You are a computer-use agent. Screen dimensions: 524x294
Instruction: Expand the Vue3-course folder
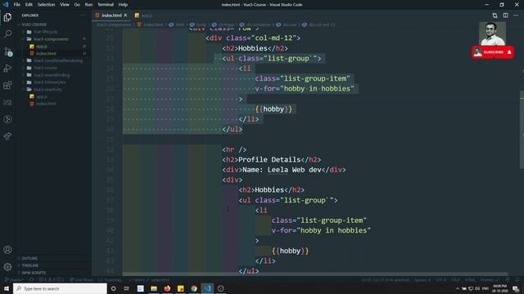pos(53,68)
